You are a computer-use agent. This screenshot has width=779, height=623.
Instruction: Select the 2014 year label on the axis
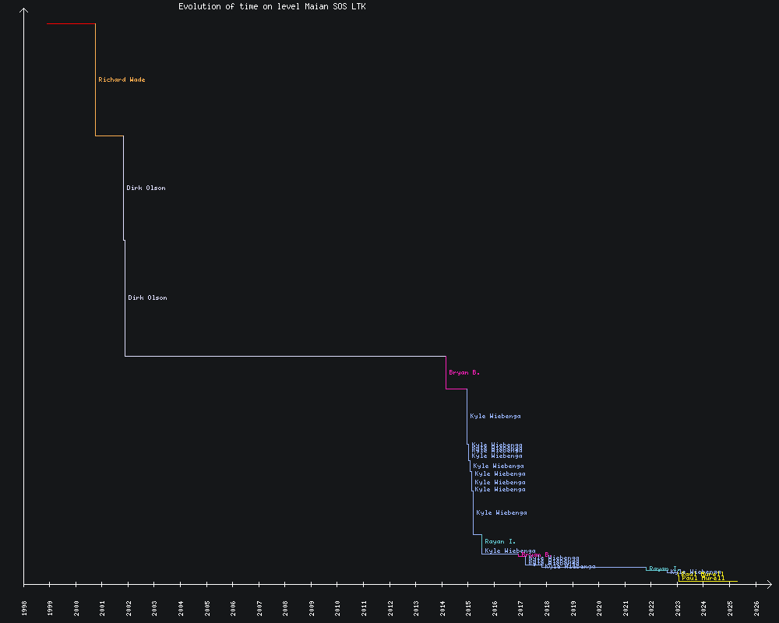click(x=442, y=607)
